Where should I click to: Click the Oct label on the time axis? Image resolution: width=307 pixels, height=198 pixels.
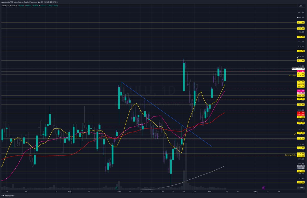point(162,191)
